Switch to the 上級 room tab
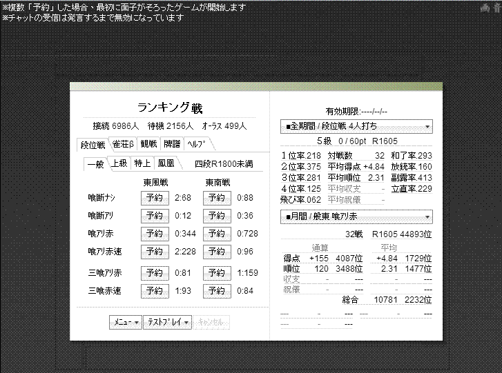502x373 pixels. pos(119,163)
